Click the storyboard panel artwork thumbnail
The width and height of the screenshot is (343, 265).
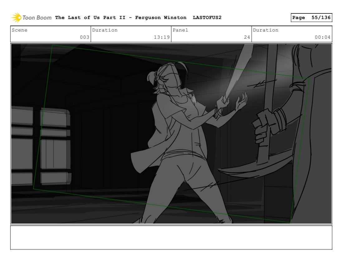pyautogui.click(x=171, y=134)
